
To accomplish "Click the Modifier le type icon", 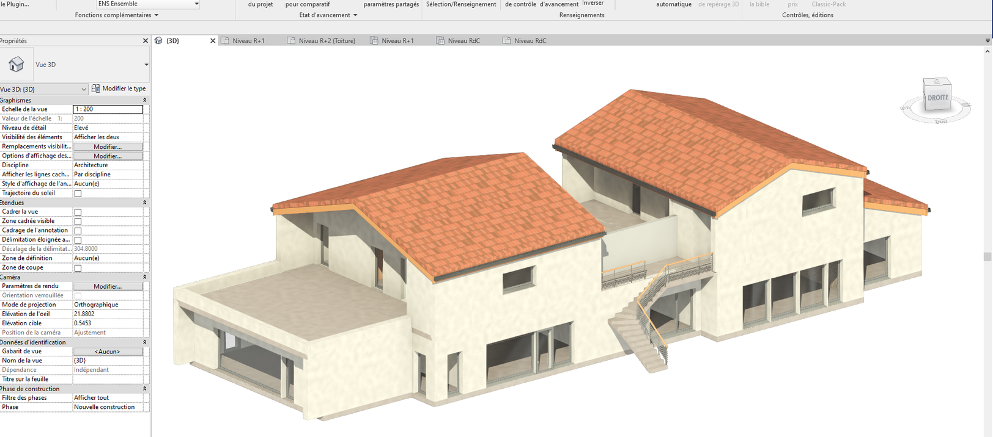I will point(95,88).
